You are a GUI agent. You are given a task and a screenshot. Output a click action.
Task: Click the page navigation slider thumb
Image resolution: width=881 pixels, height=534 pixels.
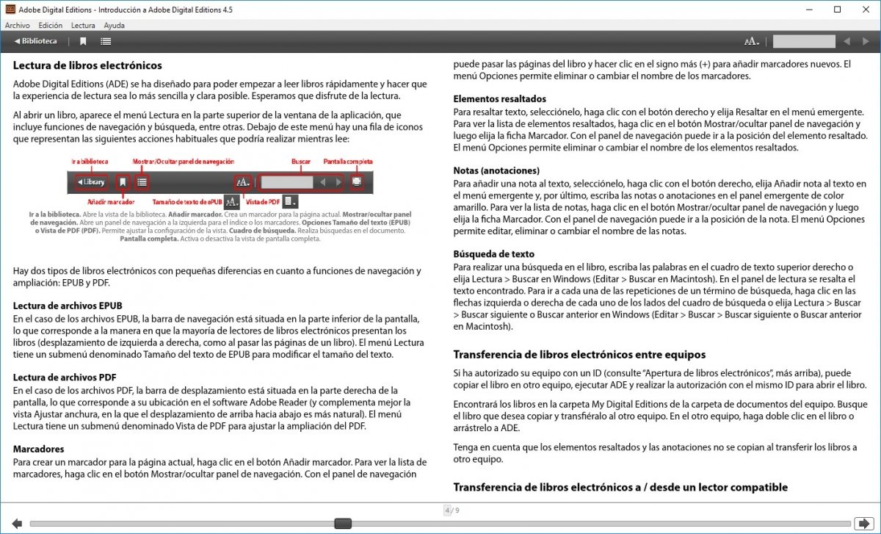343,524
